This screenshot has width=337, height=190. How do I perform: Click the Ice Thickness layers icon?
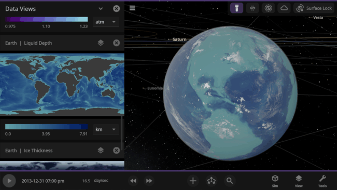pyautogui.click(x=101, y=150)
